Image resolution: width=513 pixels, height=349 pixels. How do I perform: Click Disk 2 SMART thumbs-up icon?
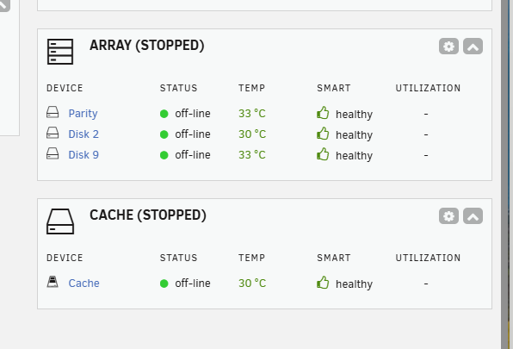323,134
